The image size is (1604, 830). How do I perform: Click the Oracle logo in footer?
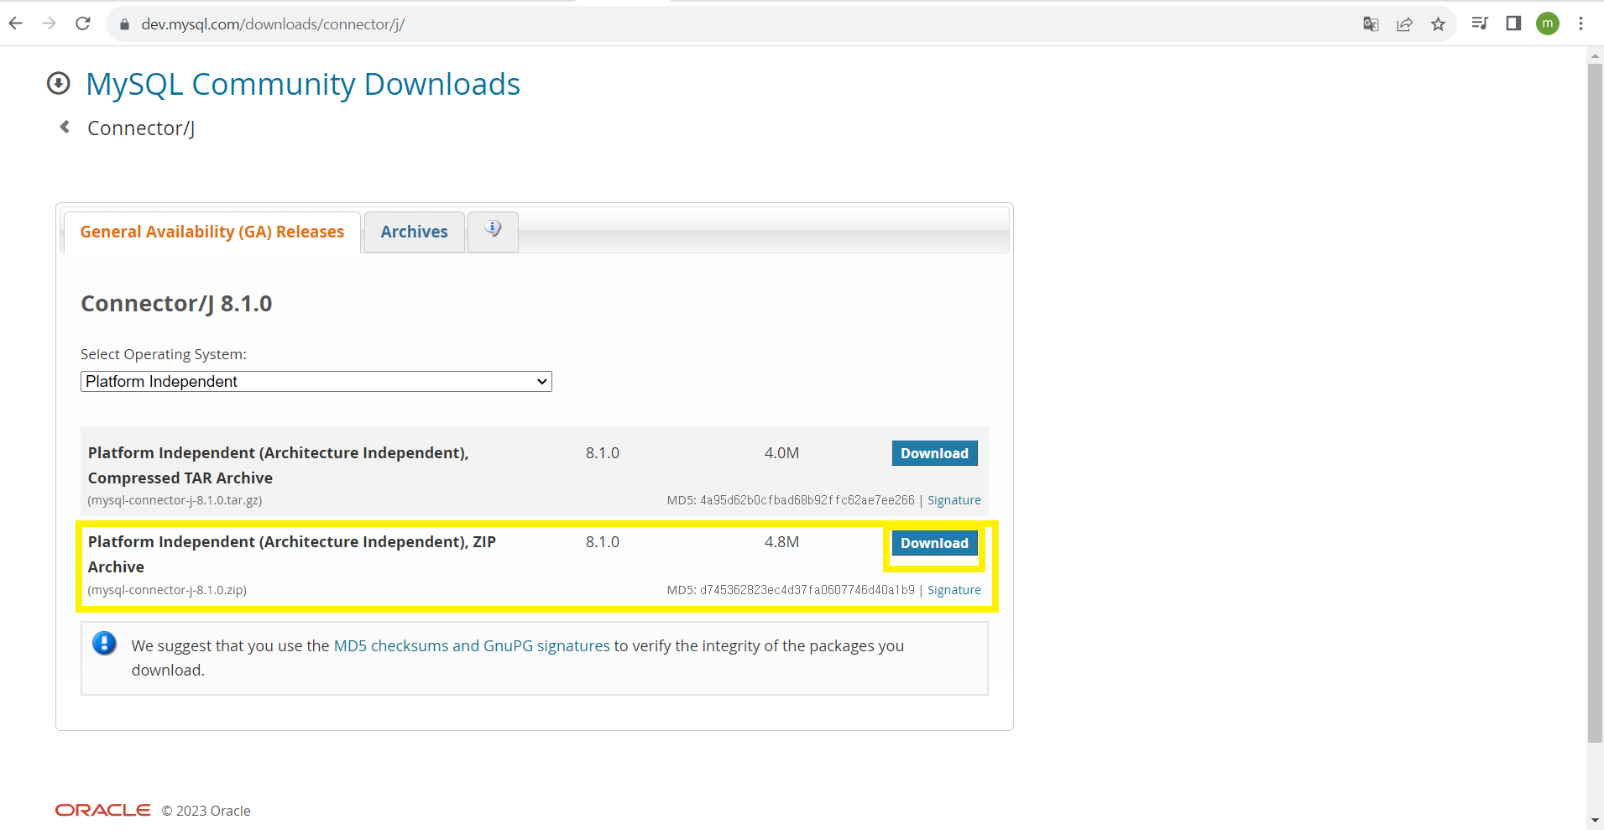(103, 810)
